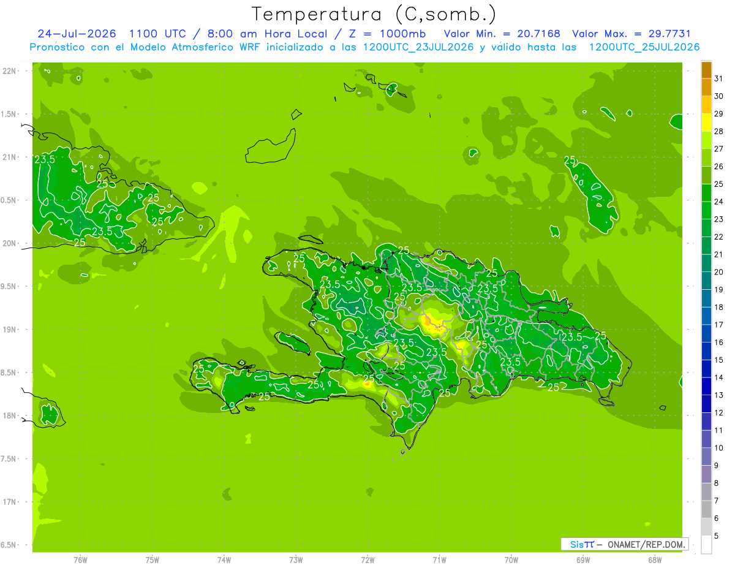Select the '28' value on the color legend

point(718,131)
